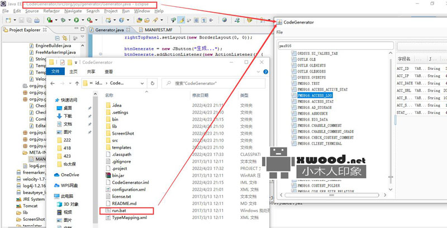Viewport: 447px width, 228px height.
Task: Open File menu in CodeGenerator window
Action: click(x=279, y=32)
